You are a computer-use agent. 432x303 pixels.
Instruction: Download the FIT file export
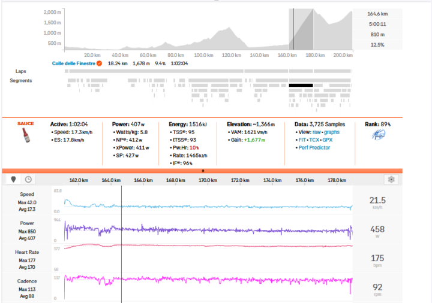pyautogui.click(x=304, y=140)
